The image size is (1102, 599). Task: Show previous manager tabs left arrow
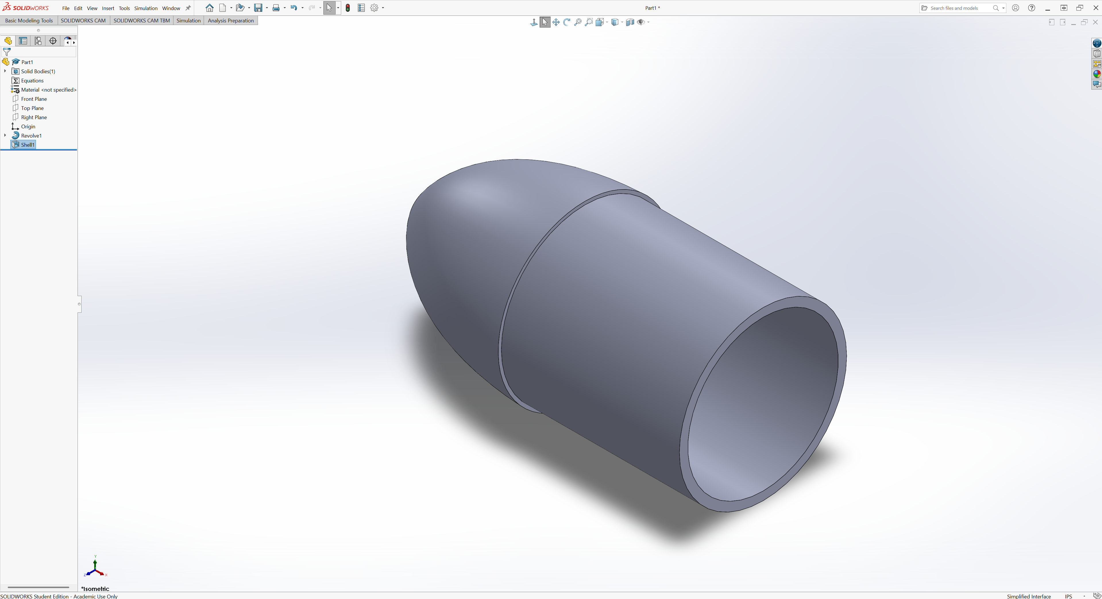67,42
